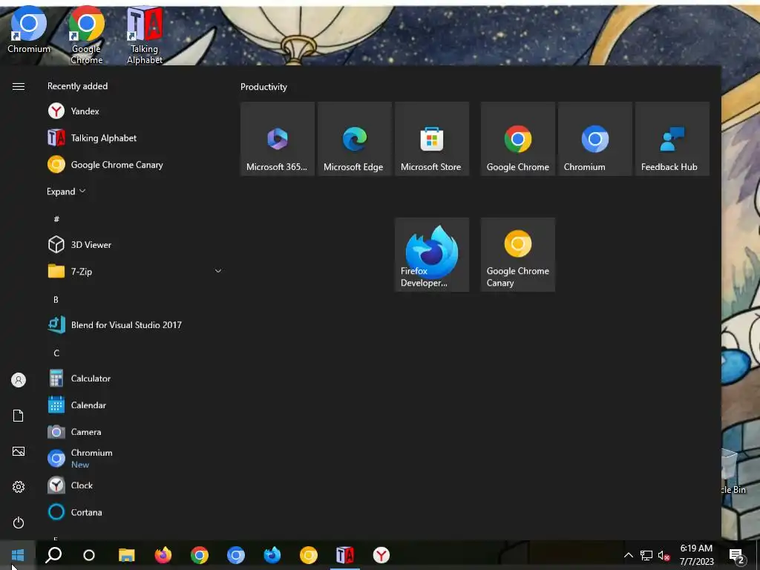Select the Google Chrome desktop shortcut
Viewport: 760px width, 570px height.
pyautogui.click(x=86, y=35)
